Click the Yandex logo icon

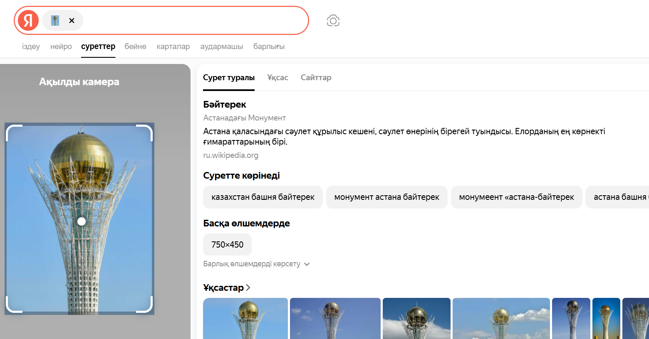point(27,20)
